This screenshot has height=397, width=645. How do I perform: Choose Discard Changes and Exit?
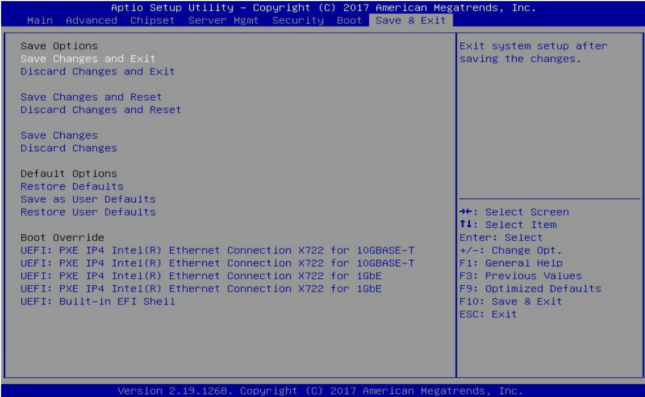97,71
